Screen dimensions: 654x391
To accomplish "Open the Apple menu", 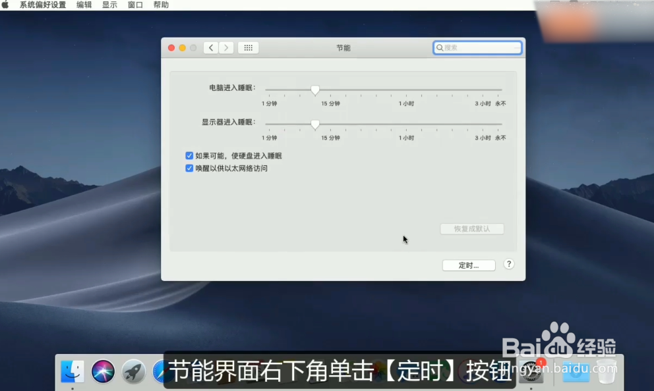I will [6, 4].
